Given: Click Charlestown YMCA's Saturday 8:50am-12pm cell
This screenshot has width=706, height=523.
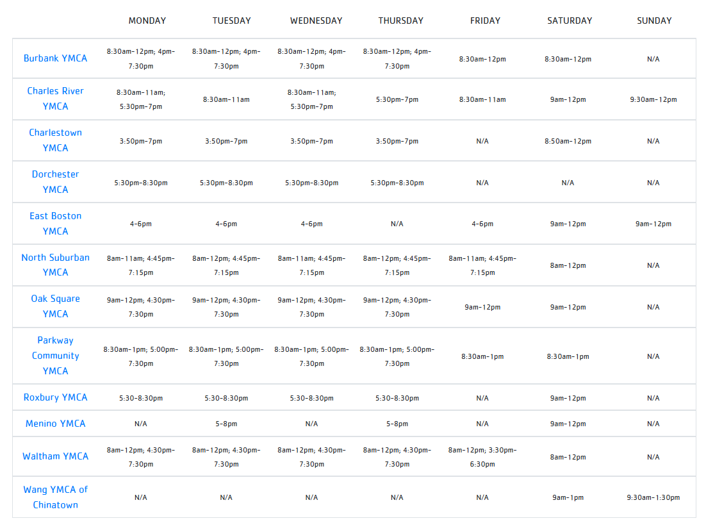Looking at the screenshot, I should (568, 141).
